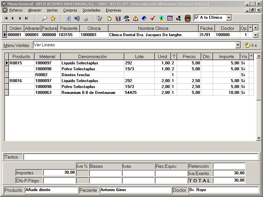Click the Denominación column header
263x197 pixels.
pos(92,56)
